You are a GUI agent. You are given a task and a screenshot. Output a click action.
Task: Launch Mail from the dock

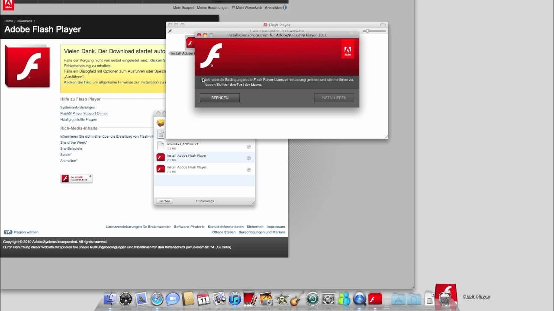tap(141, 299)
